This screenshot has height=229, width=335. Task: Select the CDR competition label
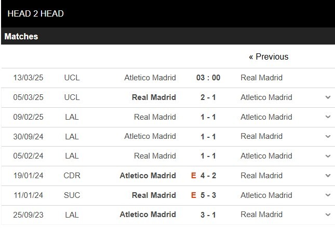point(72,176)
